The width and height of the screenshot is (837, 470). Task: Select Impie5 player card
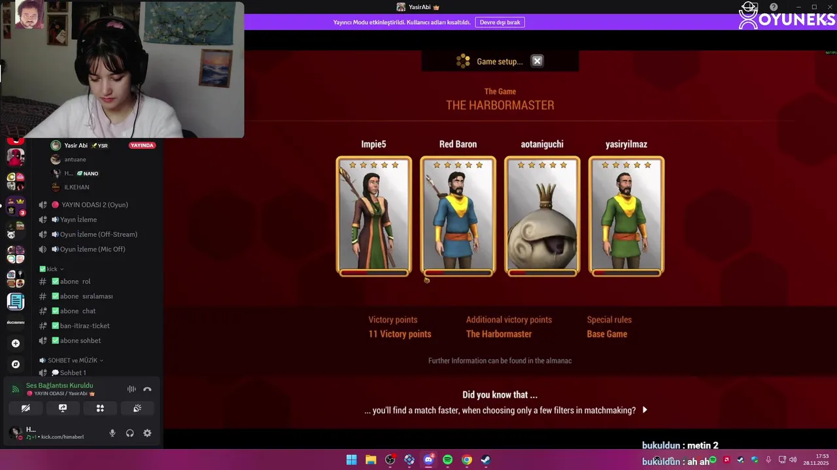[374, 216]
